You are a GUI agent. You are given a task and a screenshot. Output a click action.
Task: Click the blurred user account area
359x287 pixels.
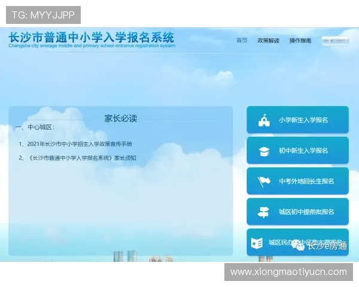point(336,41)
